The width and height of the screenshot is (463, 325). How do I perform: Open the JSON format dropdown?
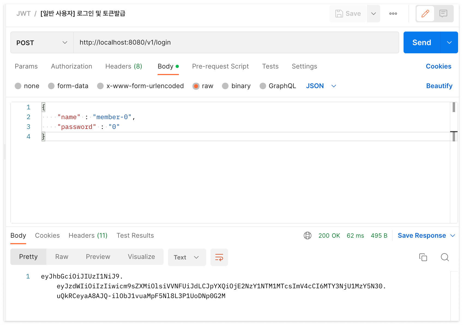(321, 86)
